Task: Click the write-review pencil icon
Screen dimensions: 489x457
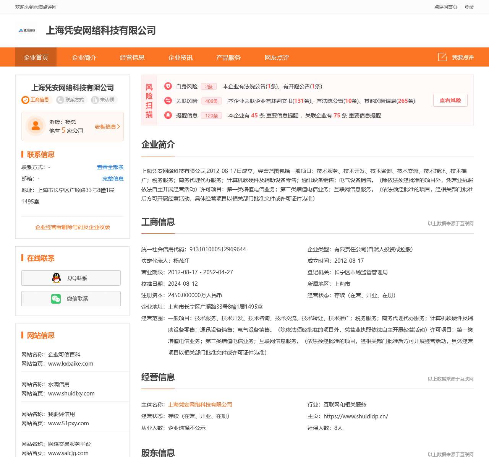Action: click(x=442, y=57)
